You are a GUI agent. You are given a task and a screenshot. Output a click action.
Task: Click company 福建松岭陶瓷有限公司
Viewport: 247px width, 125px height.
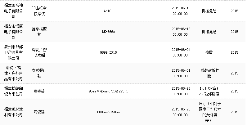[13, 91]
